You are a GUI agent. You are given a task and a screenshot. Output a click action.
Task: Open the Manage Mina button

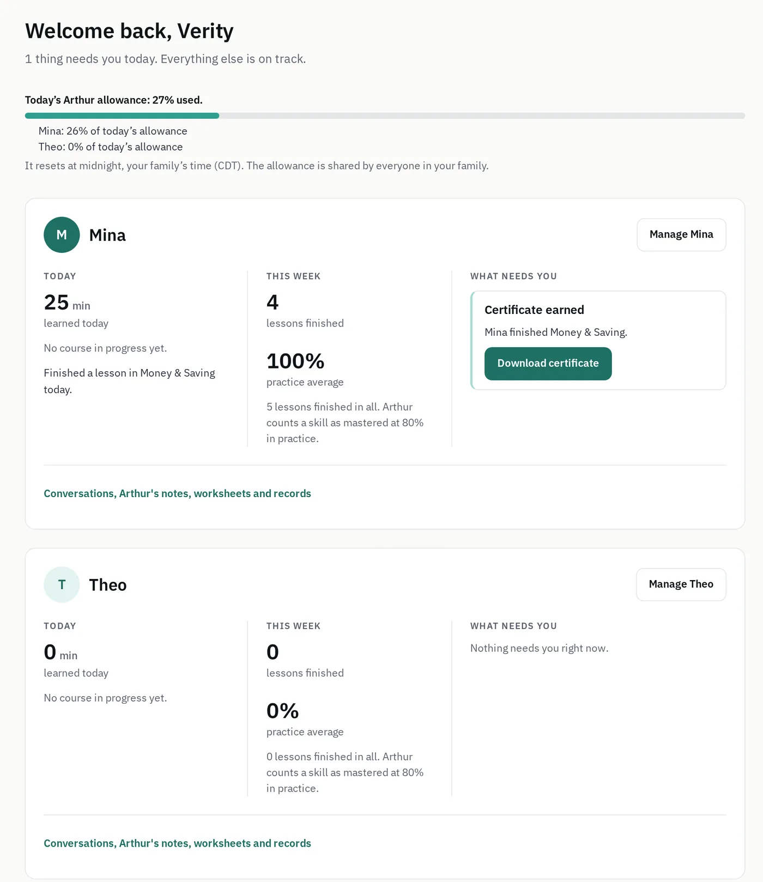pyautogui.click(x=681, y=235)
